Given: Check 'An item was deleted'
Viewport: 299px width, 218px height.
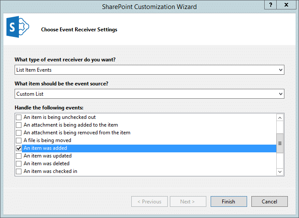Looking at the screenshot, I should click(x=19, y=163).
